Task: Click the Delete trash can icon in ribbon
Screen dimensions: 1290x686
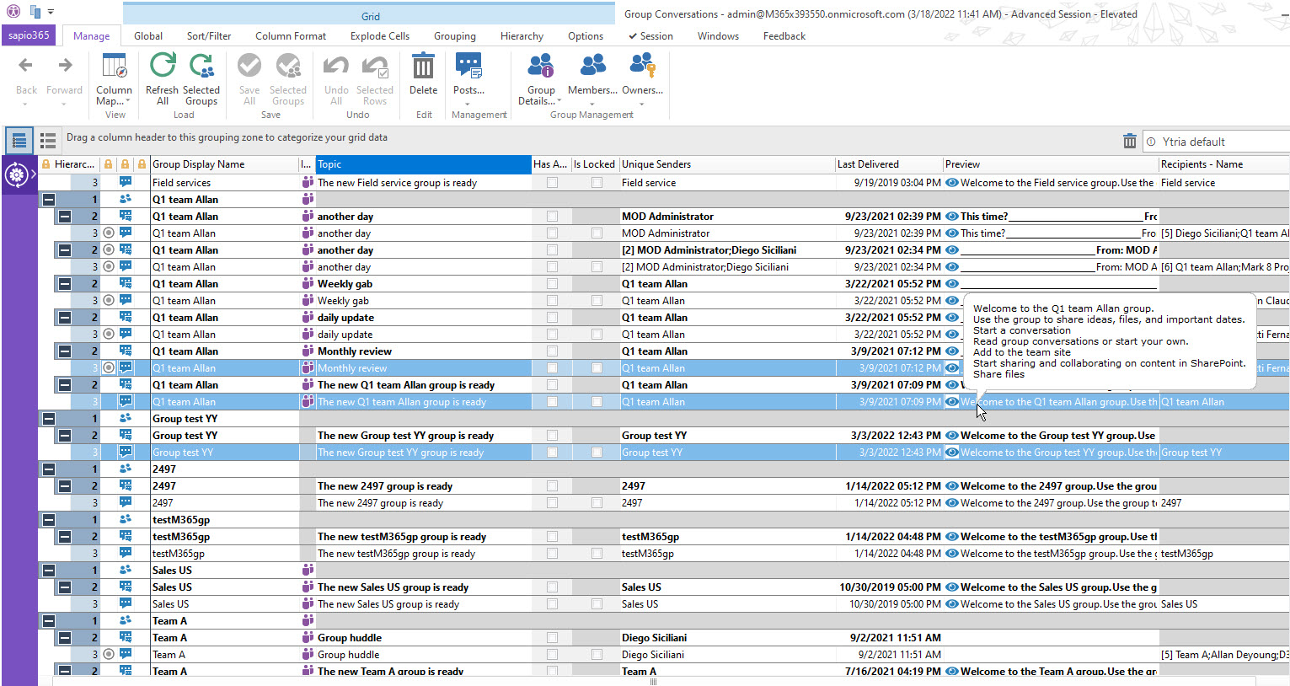Action: point(423,67)
